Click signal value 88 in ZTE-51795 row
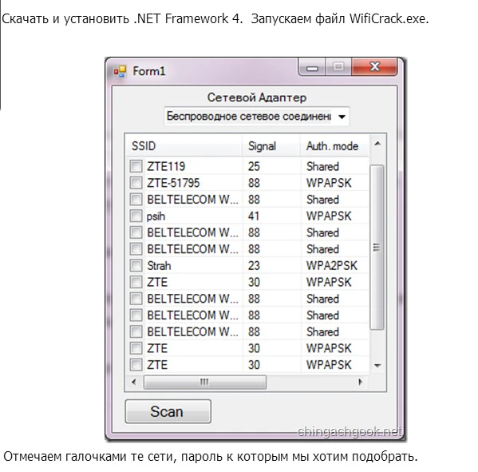The image size is (478, 472). tap(254, 183)
